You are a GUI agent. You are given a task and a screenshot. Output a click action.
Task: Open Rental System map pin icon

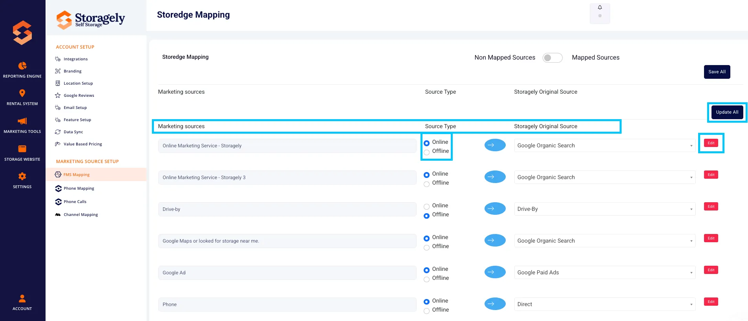[22, 93]
